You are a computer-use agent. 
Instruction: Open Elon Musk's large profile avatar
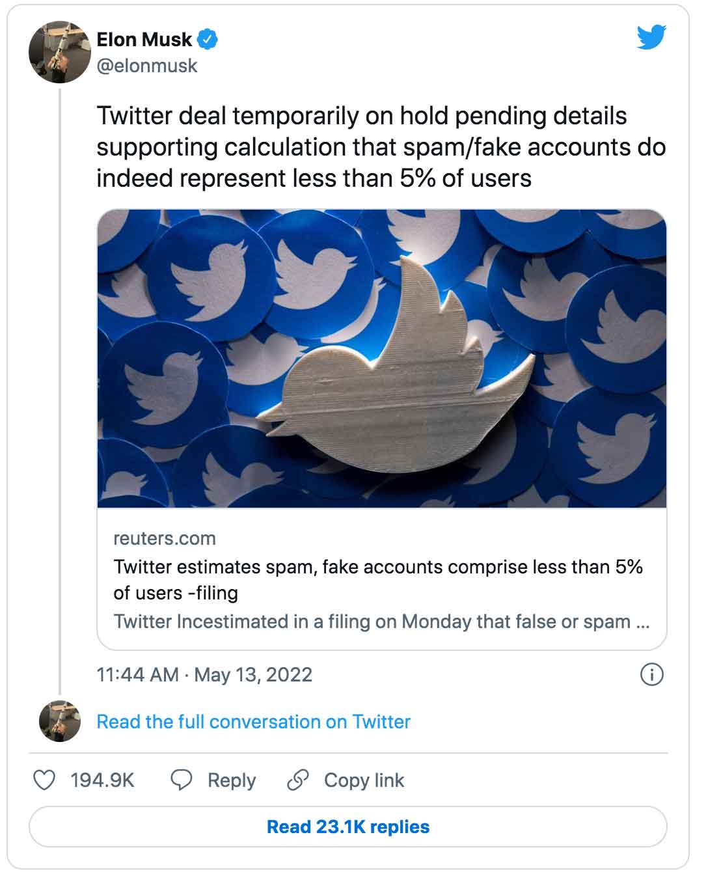59,52
